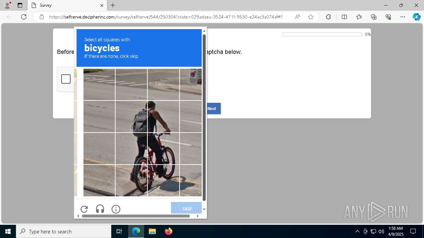Open Task View on taskbar

coord(119,231)
